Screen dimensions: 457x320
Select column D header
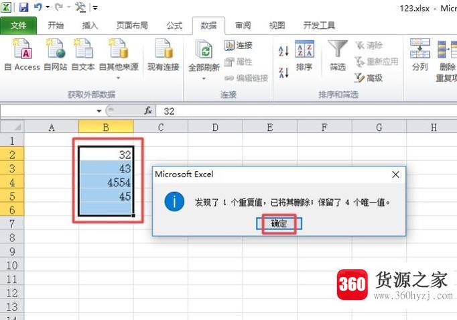point(215,127)
